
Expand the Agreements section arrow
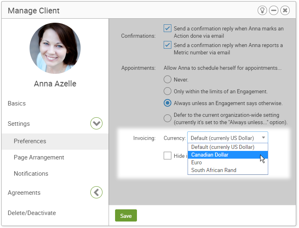[x=96, y=192]
